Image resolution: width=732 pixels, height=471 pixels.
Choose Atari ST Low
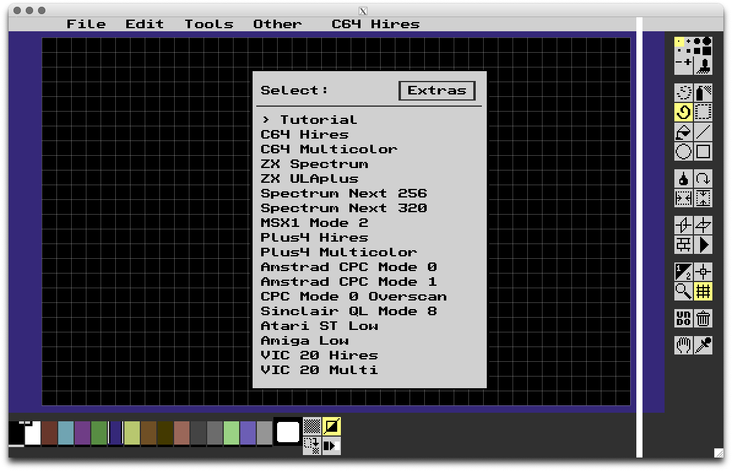[x=319, y=326]
